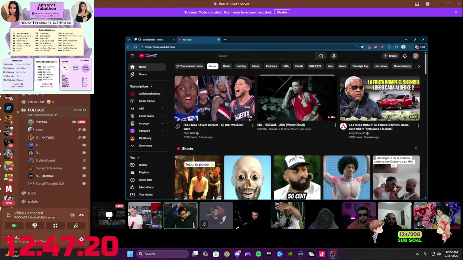The height and width of the screenshot is (260, 463).
Task: Show hidden system tray icons
Action: tap(417, 254)
